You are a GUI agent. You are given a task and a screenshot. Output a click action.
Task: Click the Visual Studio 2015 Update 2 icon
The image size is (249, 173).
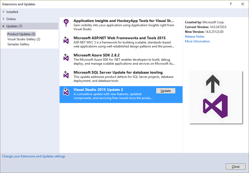pos(66,92)
